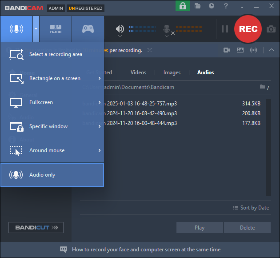Viewport: 280px width, 258px height.
Task: Click the Delete button
Action: (247, 228)
